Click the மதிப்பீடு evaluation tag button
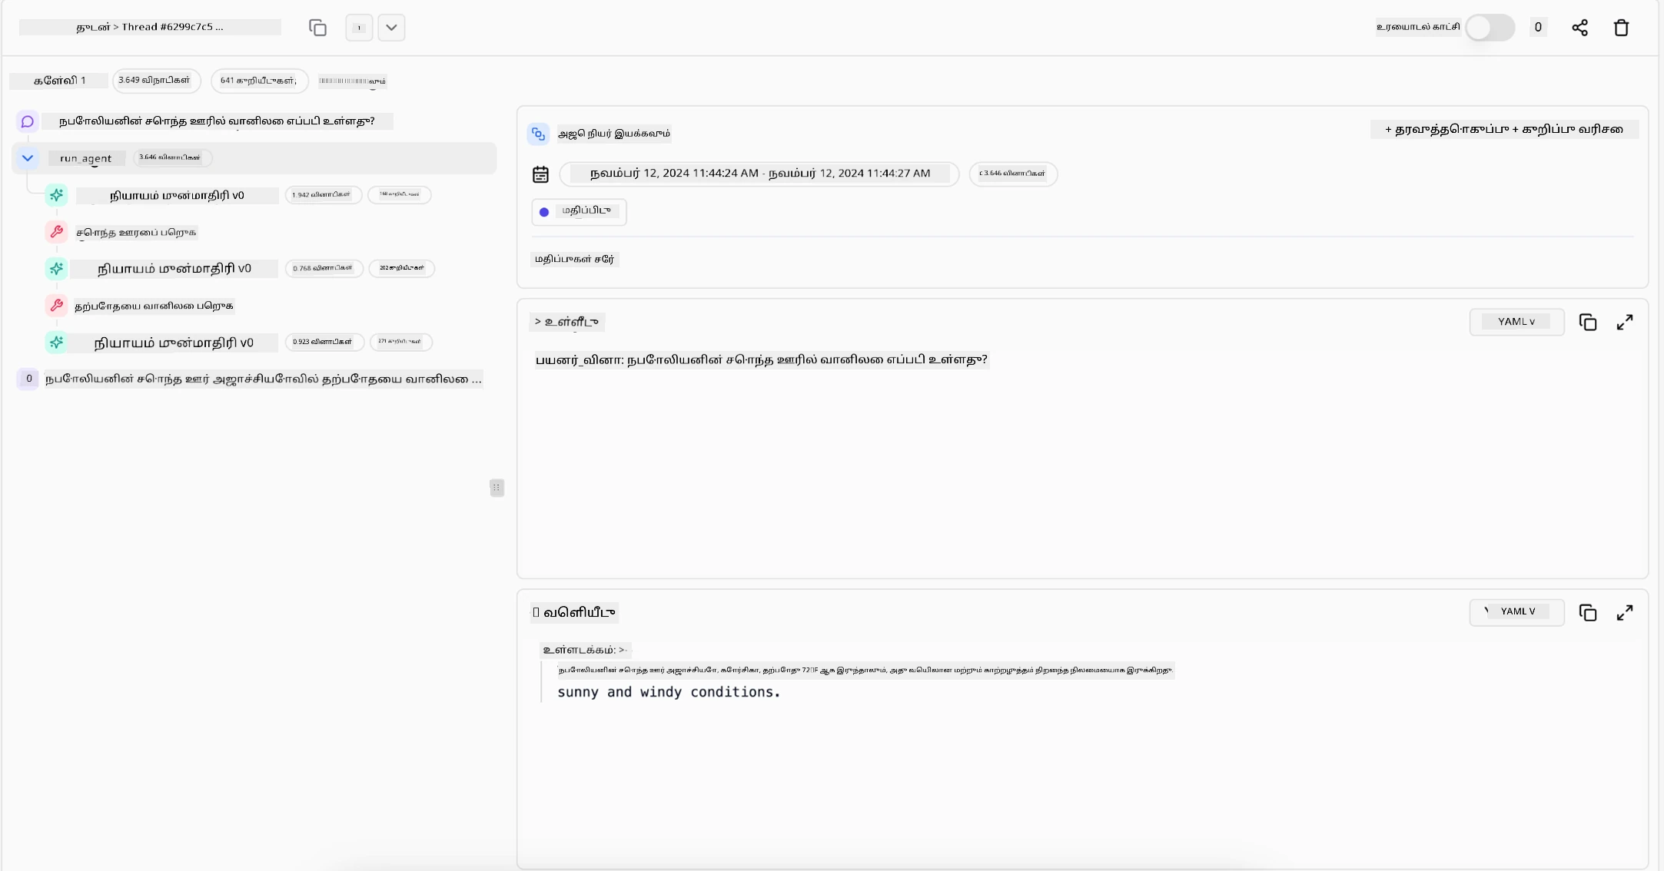The width and height of the screenshot is (1664, 871). [x=579, y=211]
